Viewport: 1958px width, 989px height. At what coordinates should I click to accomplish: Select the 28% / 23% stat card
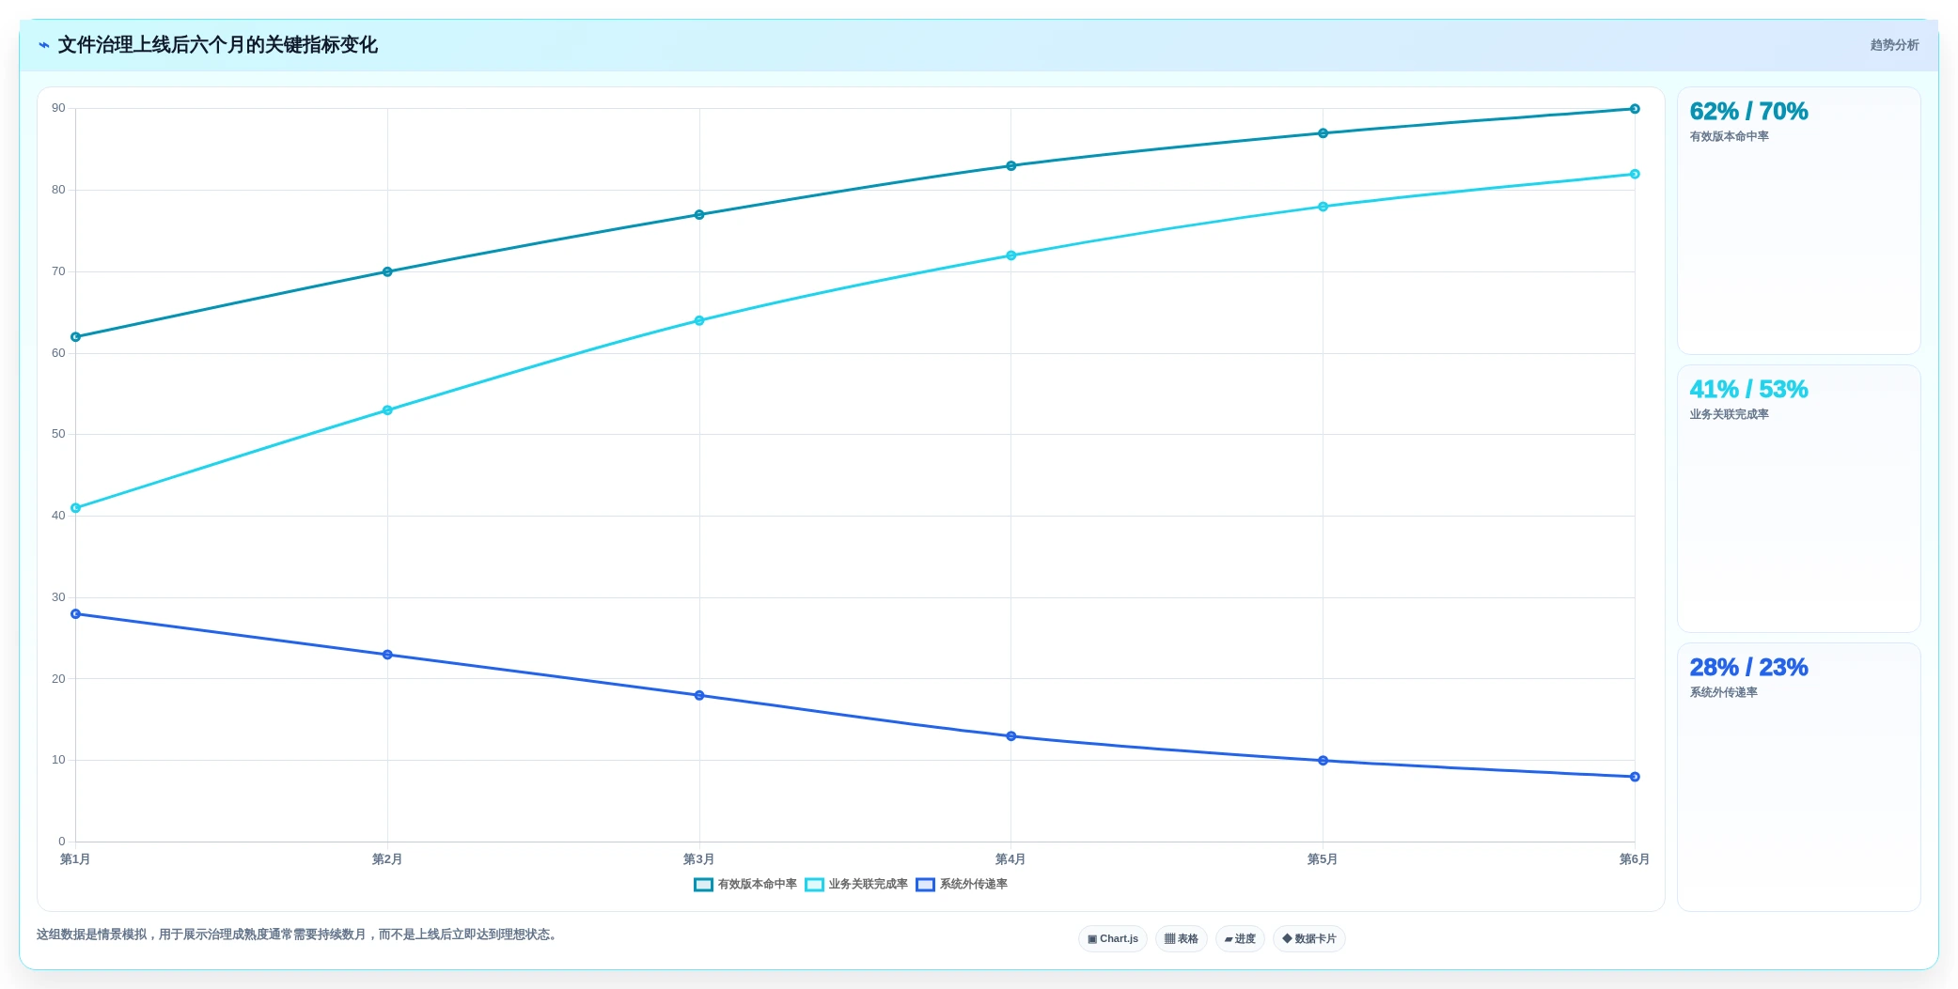[1798, 777]
